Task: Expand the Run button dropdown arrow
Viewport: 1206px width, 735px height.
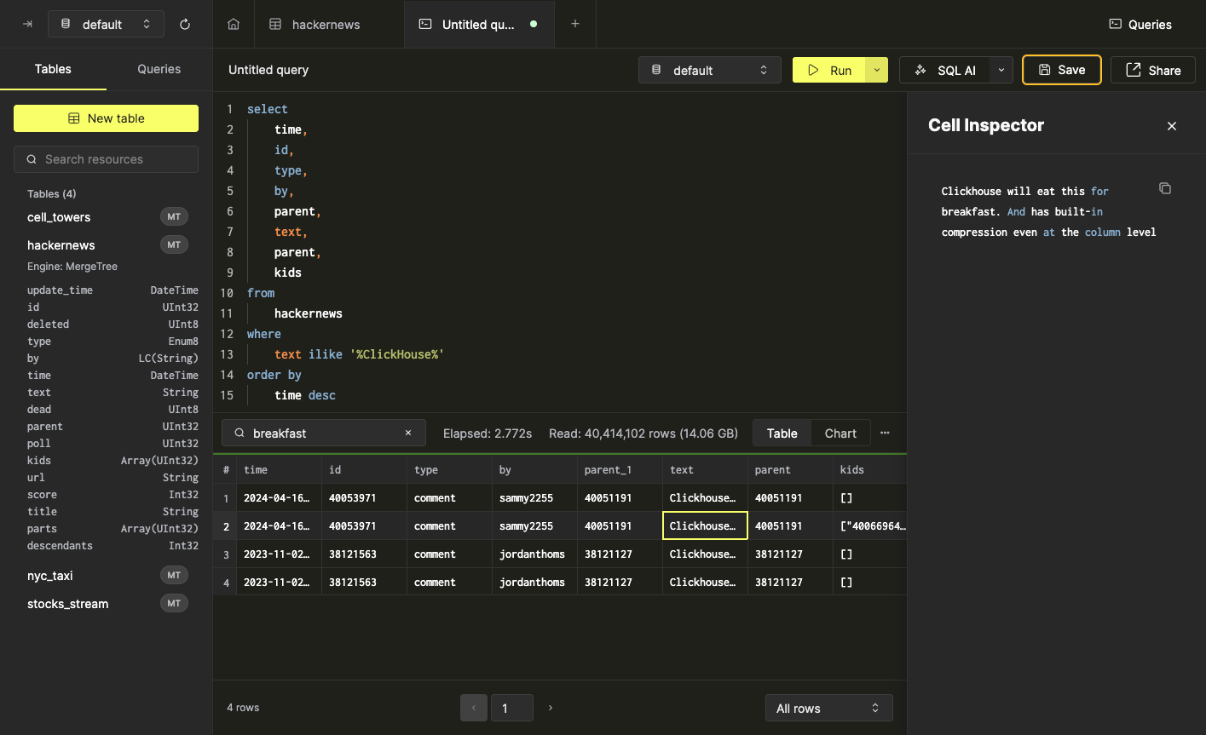Action: click(877, 71)
